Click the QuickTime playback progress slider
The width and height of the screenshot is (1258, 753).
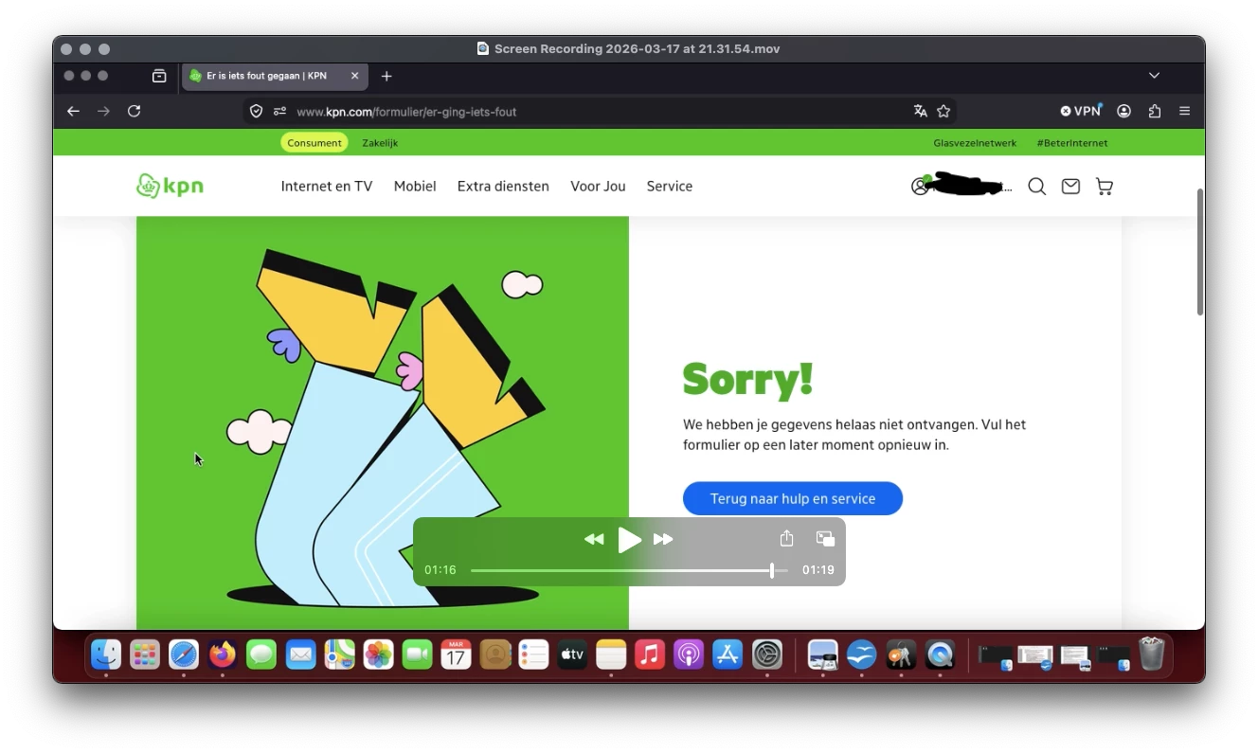(629, 570)
